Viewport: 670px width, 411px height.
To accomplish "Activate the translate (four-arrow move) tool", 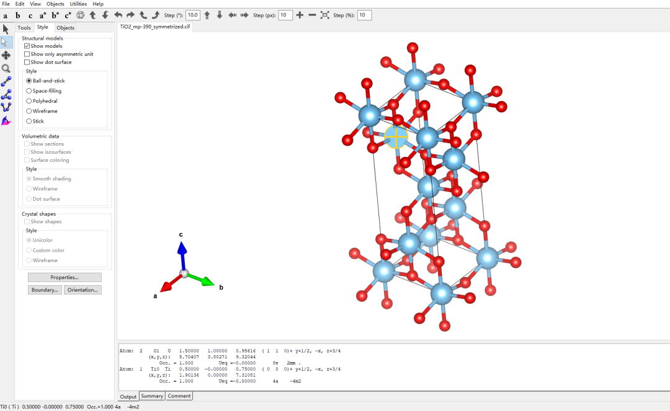I will click(6, 55).
